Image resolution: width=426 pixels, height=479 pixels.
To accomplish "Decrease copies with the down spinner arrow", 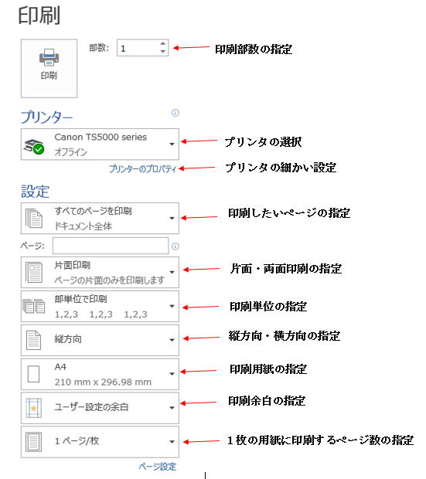I will coord(163,52).
